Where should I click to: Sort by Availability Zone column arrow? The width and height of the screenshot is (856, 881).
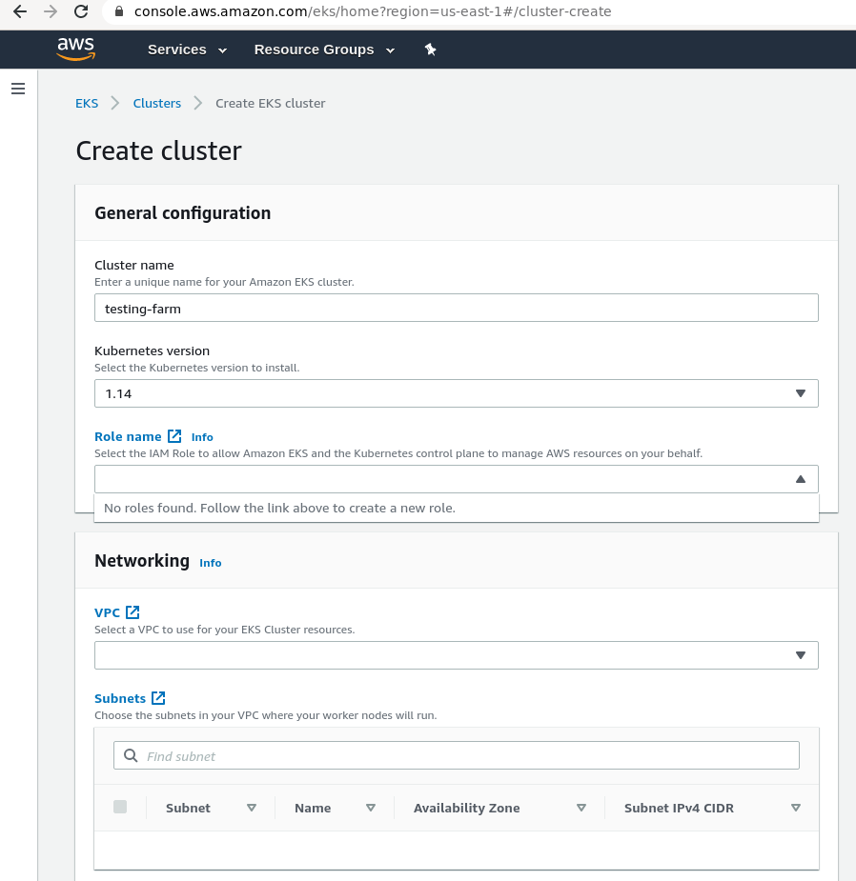pyautogui.click(x=581, y=808)
